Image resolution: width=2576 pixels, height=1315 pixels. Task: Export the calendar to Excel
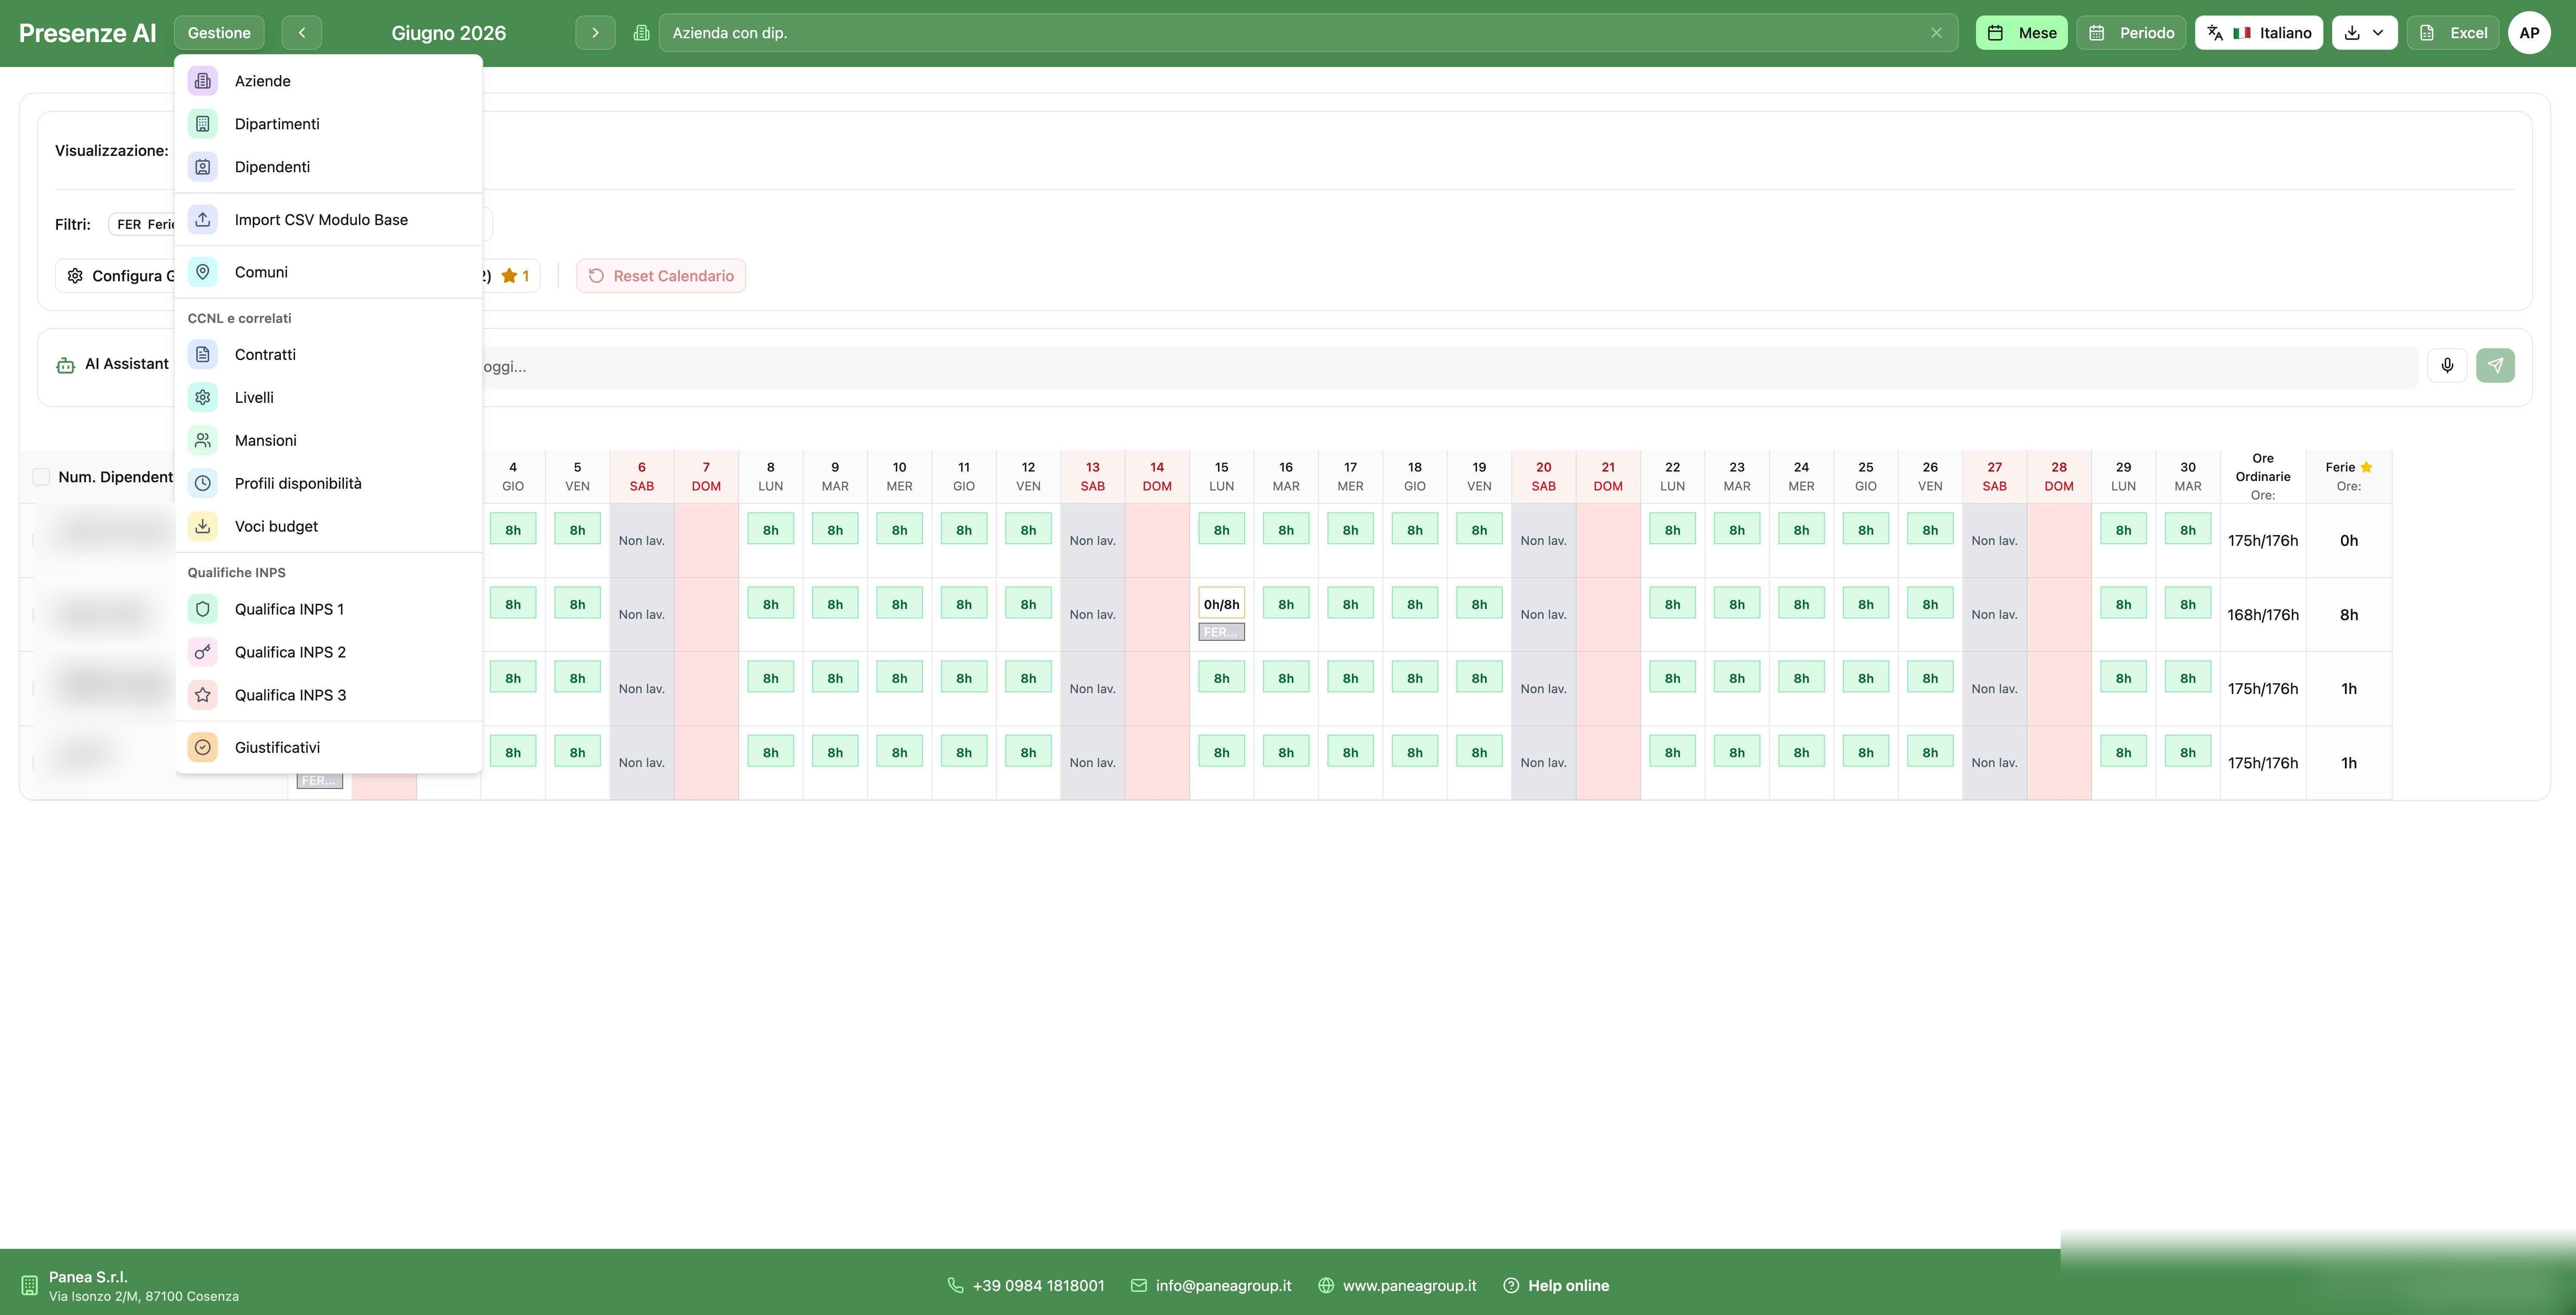coord(2453,33)
